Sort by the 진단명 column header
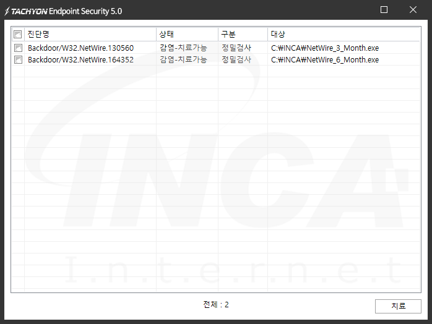This screenshot has width=432, height=324. tap(90, 34)
